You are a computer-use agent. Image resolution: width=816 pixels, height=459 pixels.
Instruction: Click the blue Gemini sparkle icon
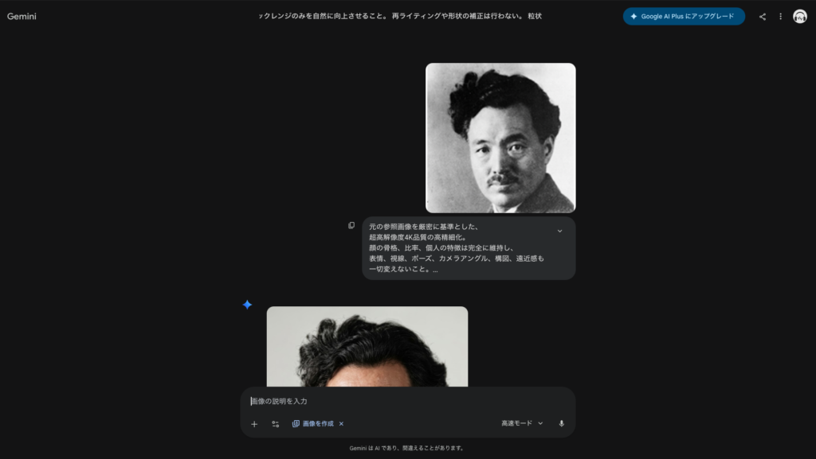(247, 303)
